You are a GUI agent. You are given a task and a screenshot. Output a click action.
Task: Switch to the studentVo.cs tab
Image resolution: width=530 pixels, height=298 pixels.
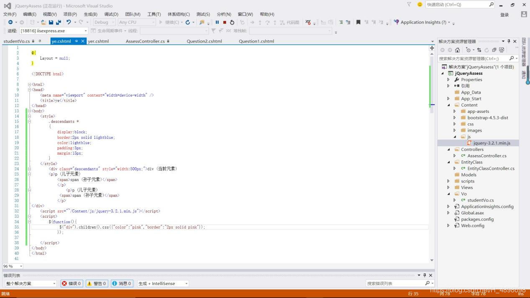point(16,41)
